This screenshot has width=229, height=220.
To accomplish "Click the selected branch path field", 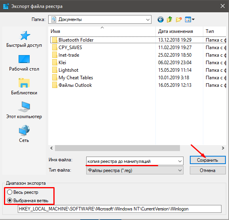I will (119, 209).
